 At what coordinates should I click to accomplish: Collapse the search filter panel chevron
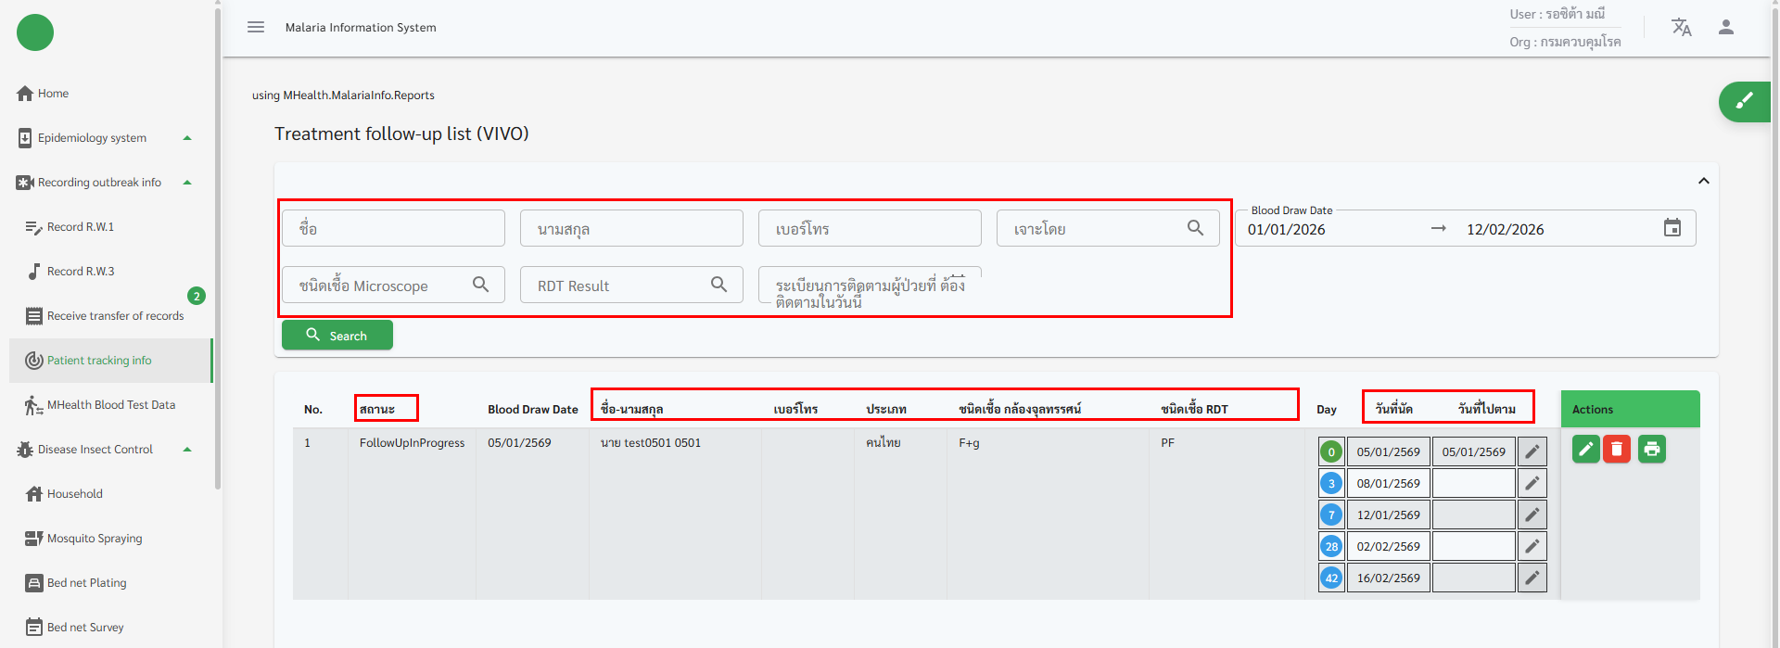pos(1703,181)
